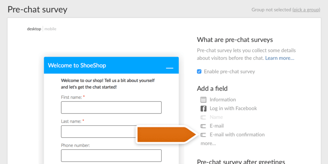Click the Last name input box
328x164 pixels.
pyautogui.click(x=111, y=131)
